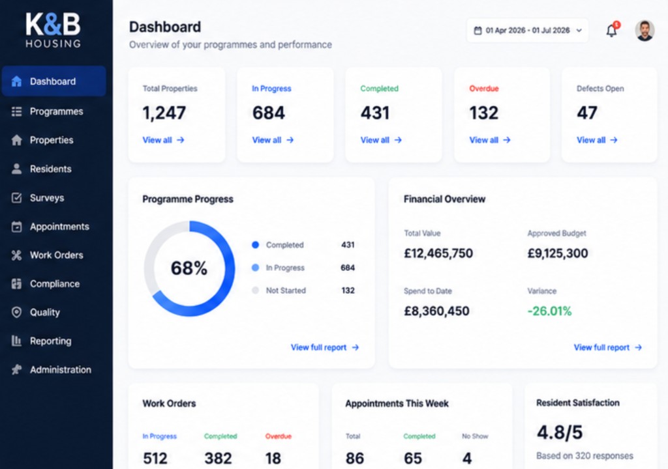668x469 pixels.
Task: View all Defects Open link
Action: [x=597, y=140]
